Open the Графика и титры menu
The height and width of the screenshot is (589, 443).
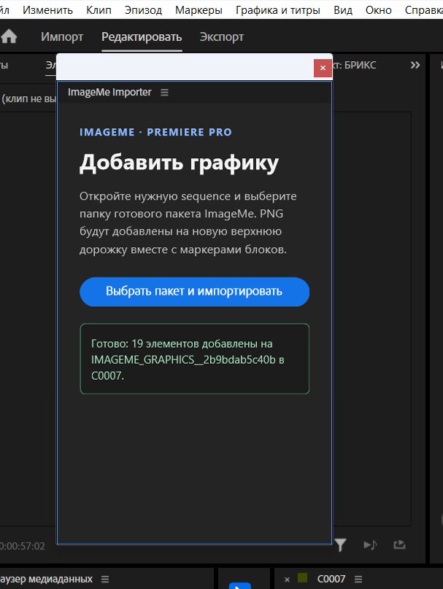click(x=278, y=9)
